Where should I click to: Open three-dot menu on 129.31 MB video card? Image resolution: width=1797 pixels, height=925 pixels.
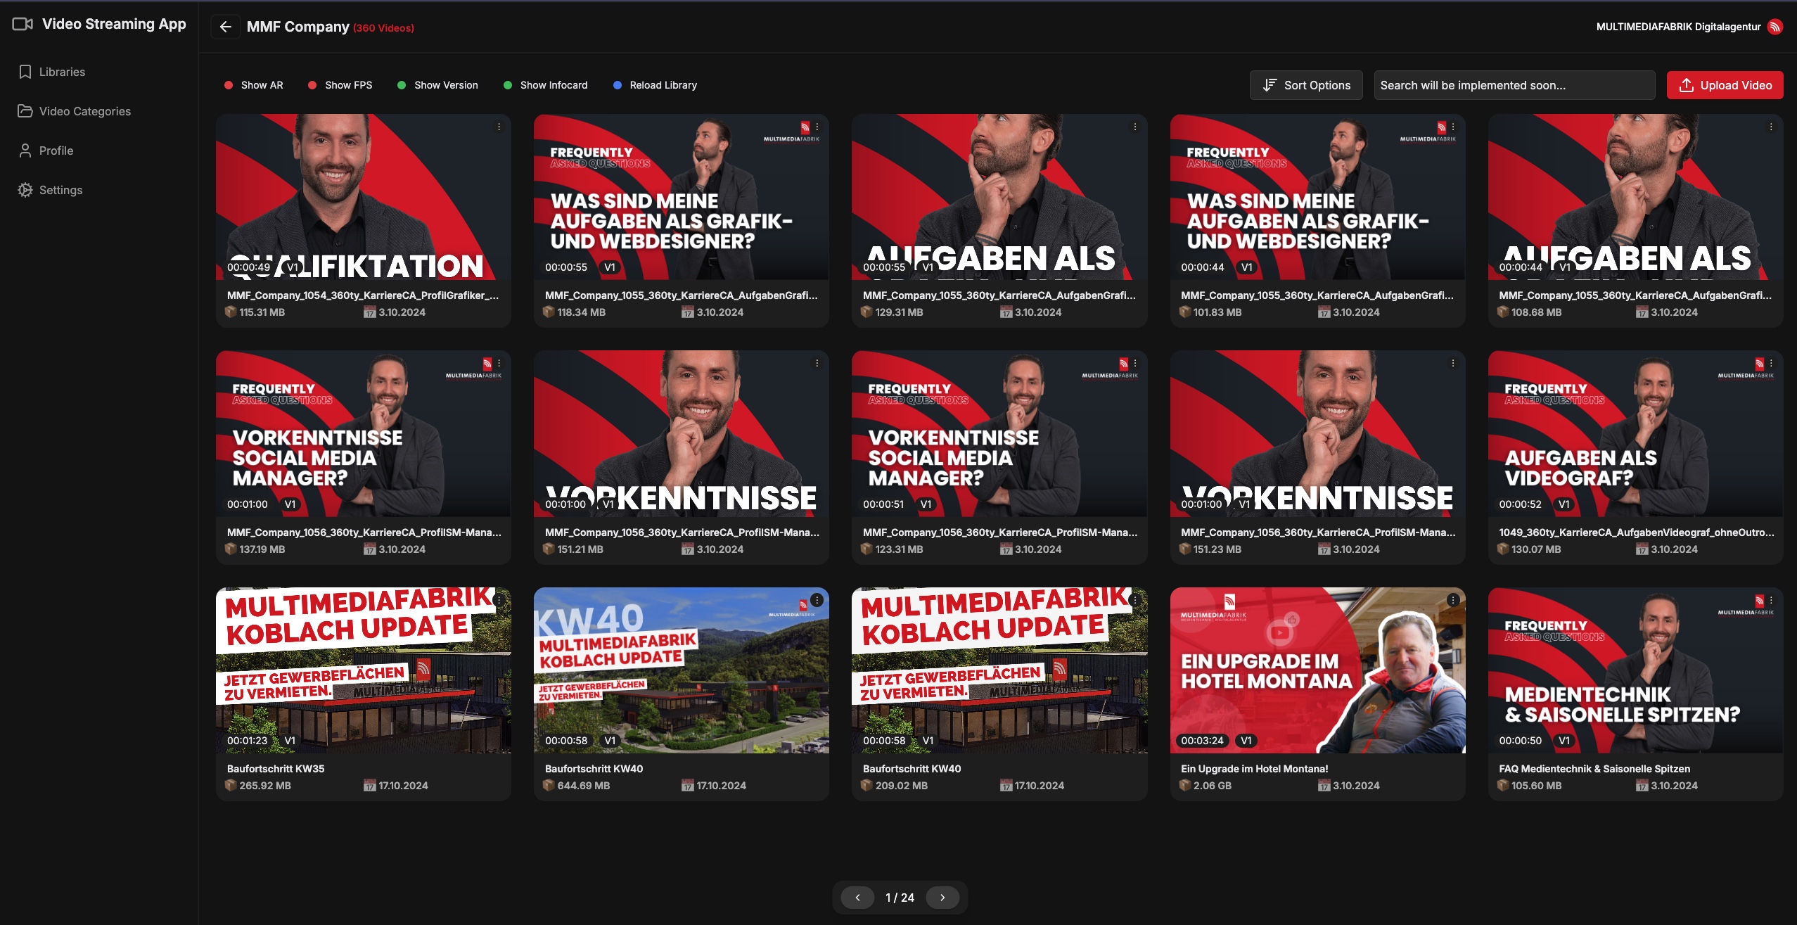(x=1134, y=127)
